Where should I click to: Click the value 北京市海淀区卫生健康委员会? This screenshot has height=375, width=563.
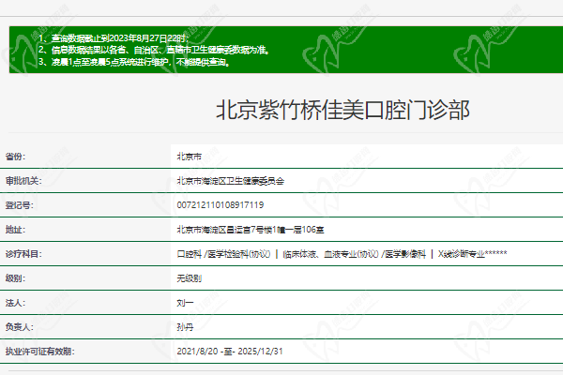(x=231, y=181)
